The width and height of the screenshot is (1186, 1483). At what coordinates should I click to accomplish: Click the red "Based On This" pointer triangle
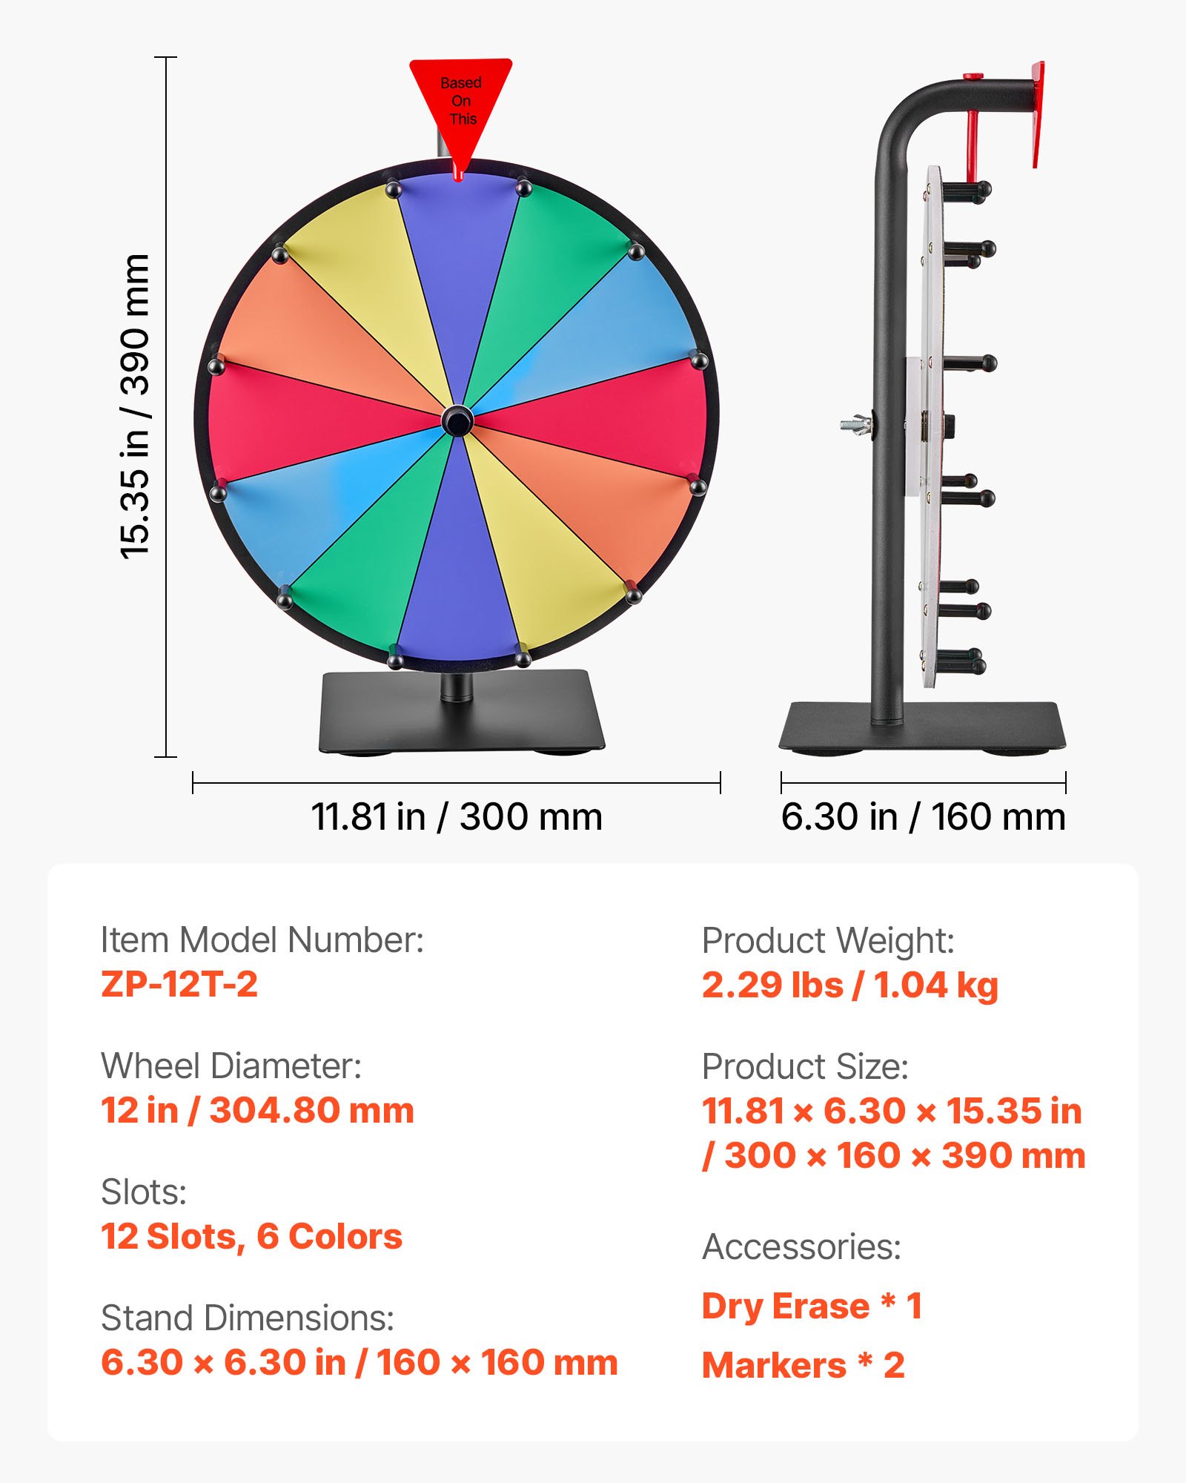coord(460,104)
